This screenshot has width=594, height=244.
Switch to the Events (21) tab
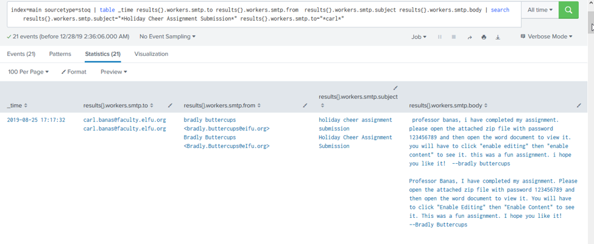(x=21, y=54)
